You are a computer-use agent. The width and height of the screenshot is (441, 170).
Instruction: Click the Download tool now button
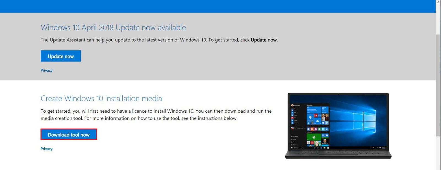(x=69, y=134)
